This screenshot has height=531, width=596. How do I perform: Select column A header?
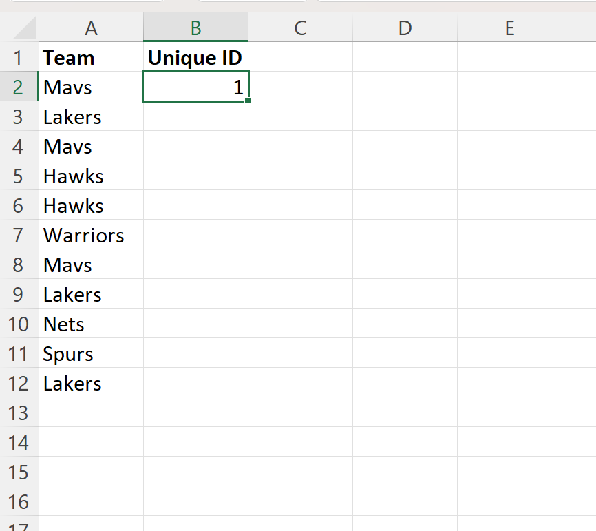pos(92,28)
